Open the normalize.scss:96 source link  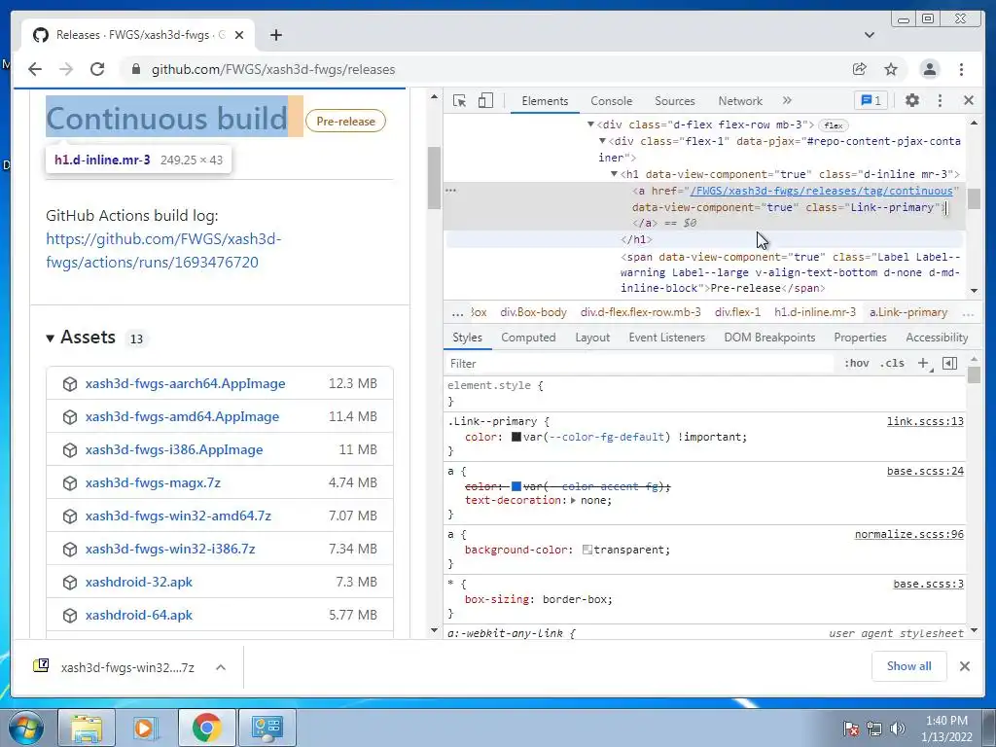[x=909, y=534]
